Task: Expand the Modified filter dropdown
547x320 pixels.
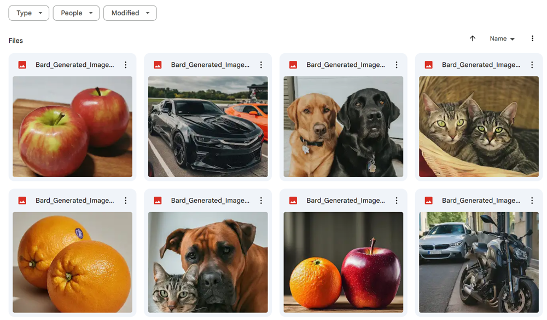Action: [x=130, y=13]
